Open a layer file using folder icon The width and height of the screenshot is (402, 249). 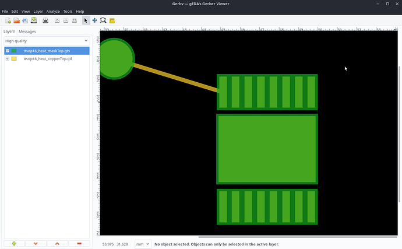(x=16, y=20)
